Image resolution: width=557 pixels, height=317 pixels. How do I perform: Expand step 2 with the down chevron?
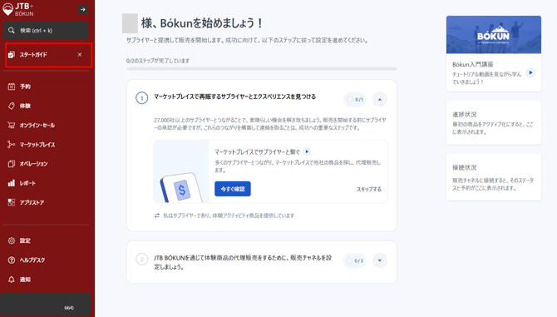click(x=380, y=260)
